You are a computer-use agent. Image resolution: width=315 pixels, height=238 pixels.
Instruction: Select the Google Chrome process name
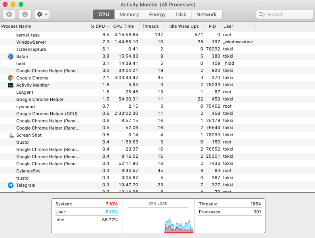32,78
